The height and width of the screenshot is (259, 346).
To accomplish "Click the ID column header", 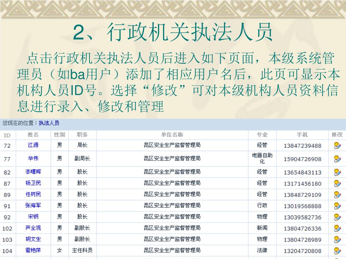I will pos(7,135).
